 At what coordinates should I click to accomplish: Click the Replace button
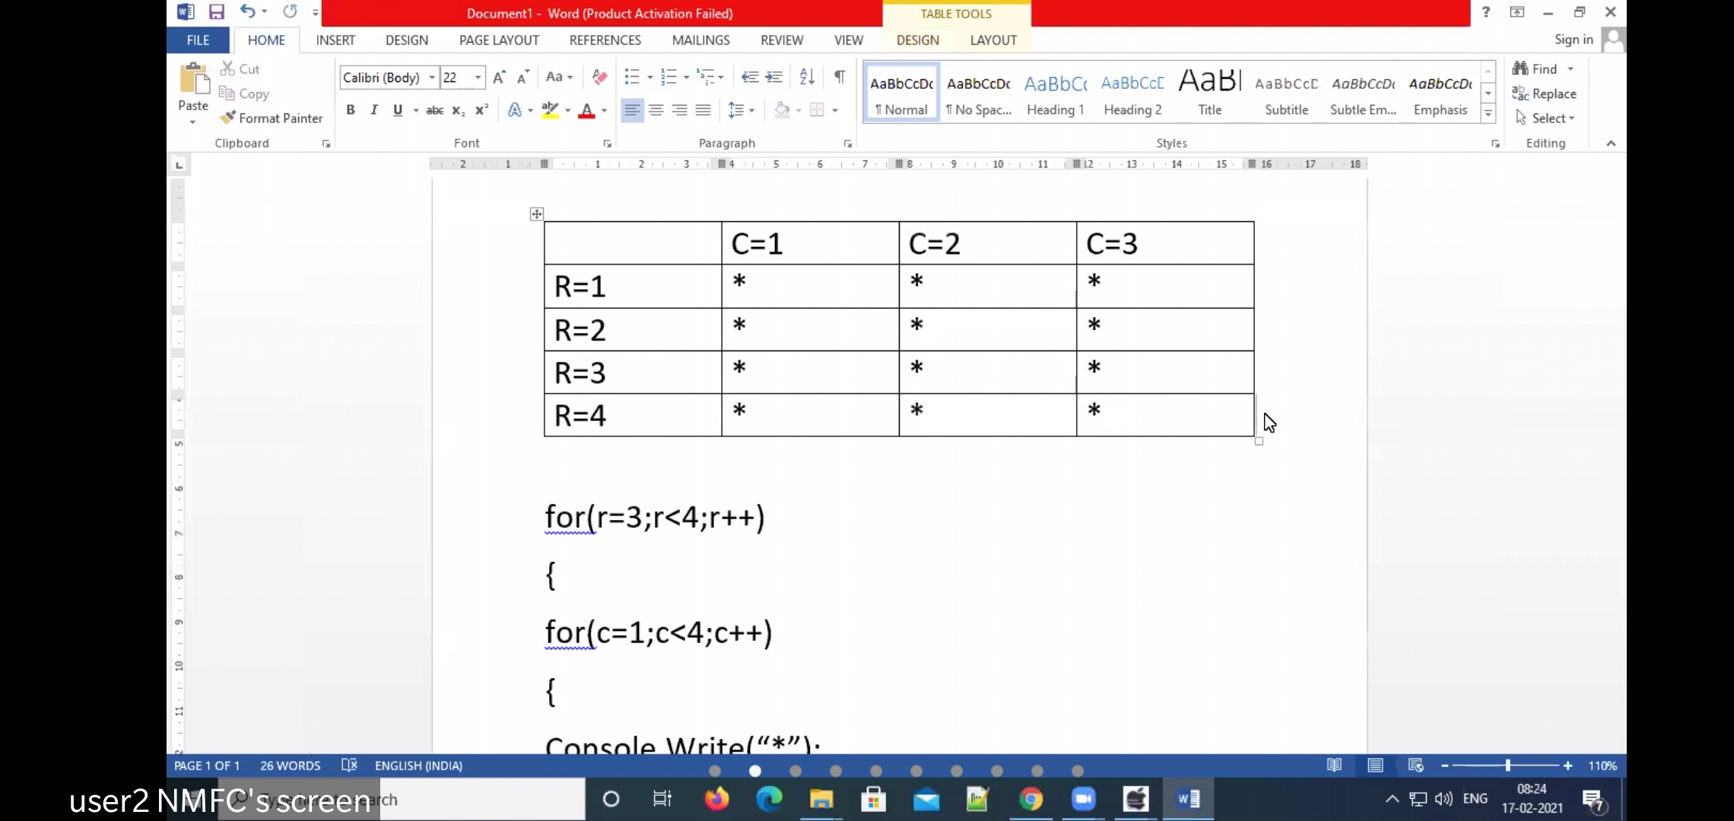pyautogui.click(x=1545, y=94)
